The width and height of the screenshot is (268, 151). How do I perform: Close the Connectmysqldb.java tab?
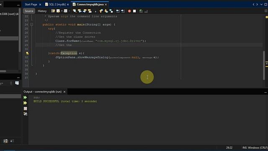pyautogui.click(x=106, y=5)
